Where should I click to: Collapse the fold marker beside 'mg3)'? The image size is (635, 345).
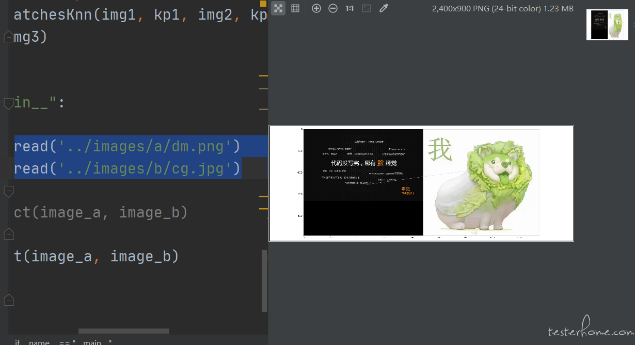(8, 37)
